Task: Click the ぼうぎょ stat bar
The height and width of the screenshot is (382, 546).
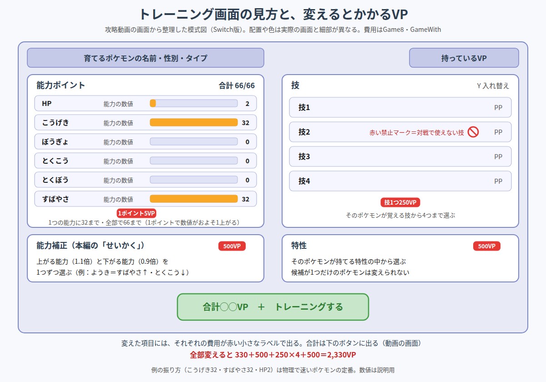Action: [x=194, y=141]
